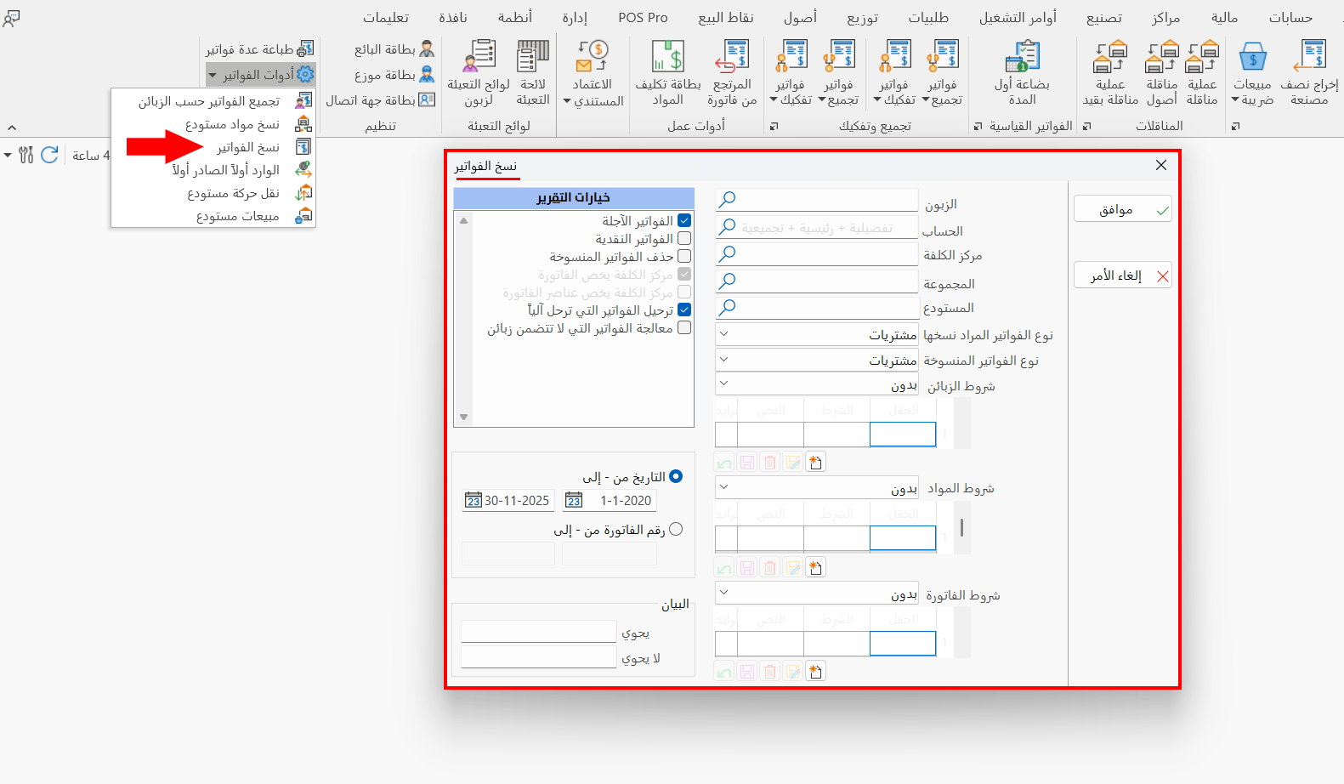Select رقم الفاتورة من - إلى radio button
Image resolution: width=1344 pixels, height=784 pixels.
pyautogui.click(x=676, y=529)
